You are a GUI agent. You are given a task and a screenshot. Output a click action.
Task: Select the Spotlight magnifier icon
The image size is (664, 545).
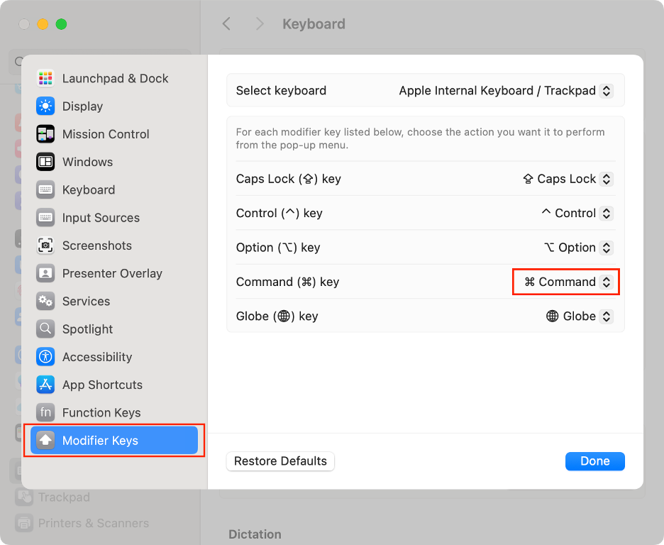click(46, 329)
